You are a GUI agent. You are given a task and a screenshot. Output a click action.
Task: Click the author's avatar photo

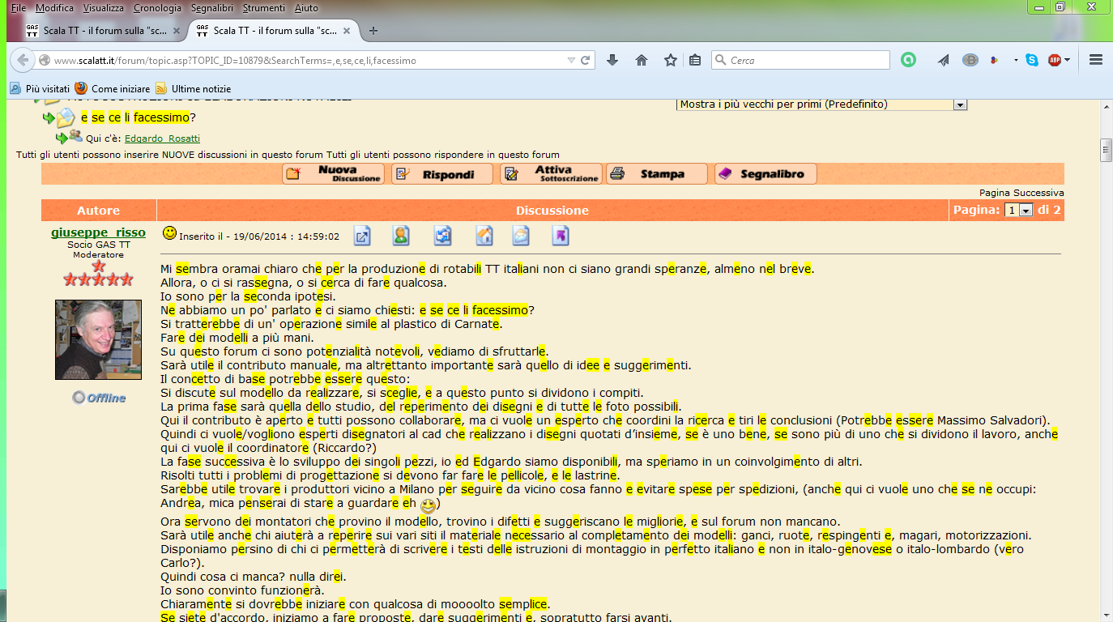click(98, 339)
